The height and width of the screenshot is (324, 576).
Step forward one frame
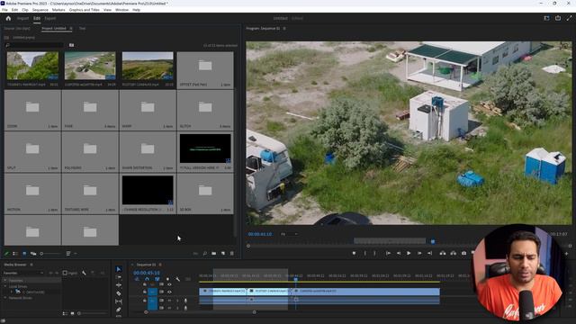click(x=419, y=253)
